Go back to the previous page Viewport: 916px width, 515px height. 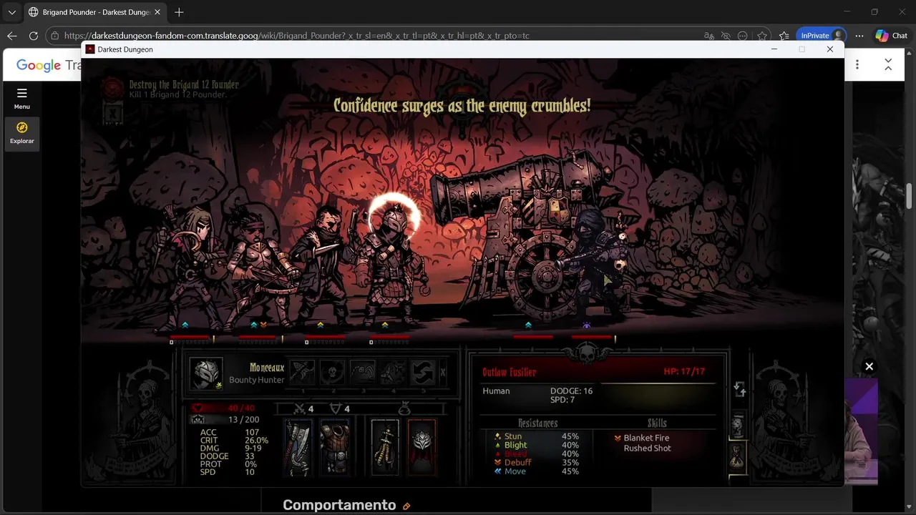click(x=12, y=36)
